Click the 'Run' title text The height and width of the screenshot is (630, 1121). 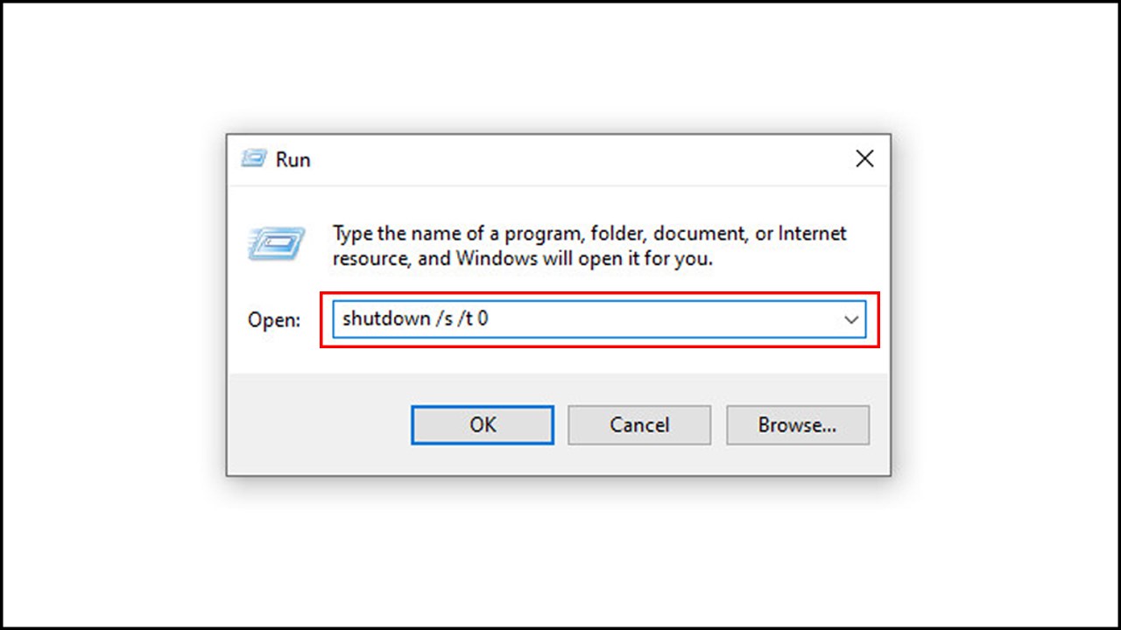coord(293,159)
